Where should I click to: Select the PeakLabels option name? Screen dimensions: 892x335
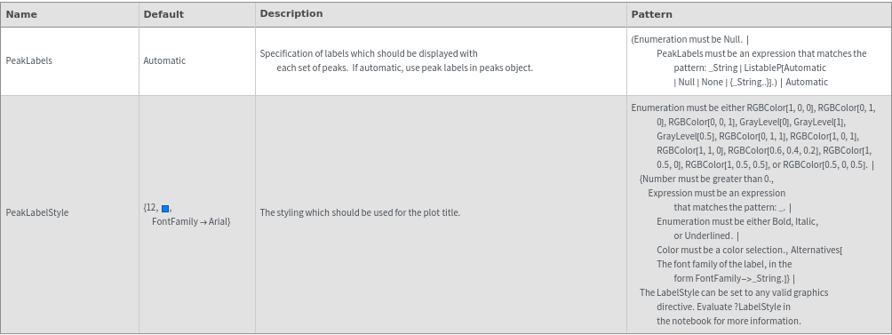[x=28, y=60]
